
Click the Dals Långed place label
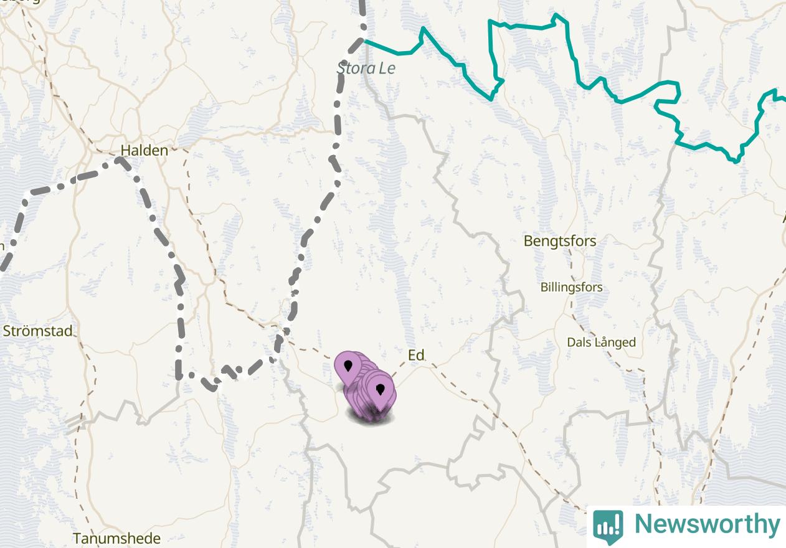[601, 342]
